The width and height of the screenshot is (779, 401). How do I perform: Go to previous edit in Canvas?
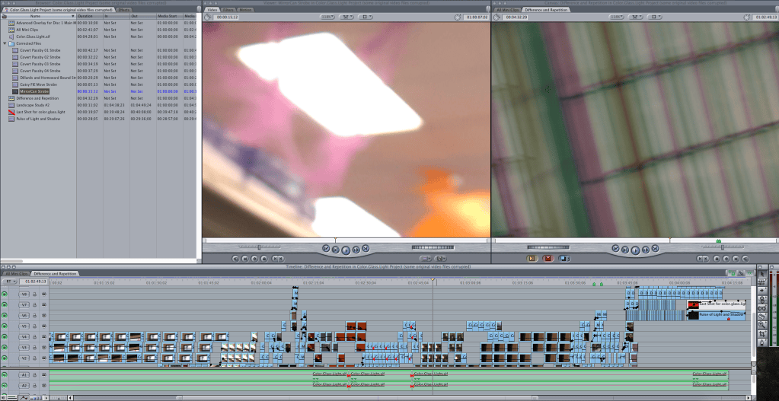point(616,248)
